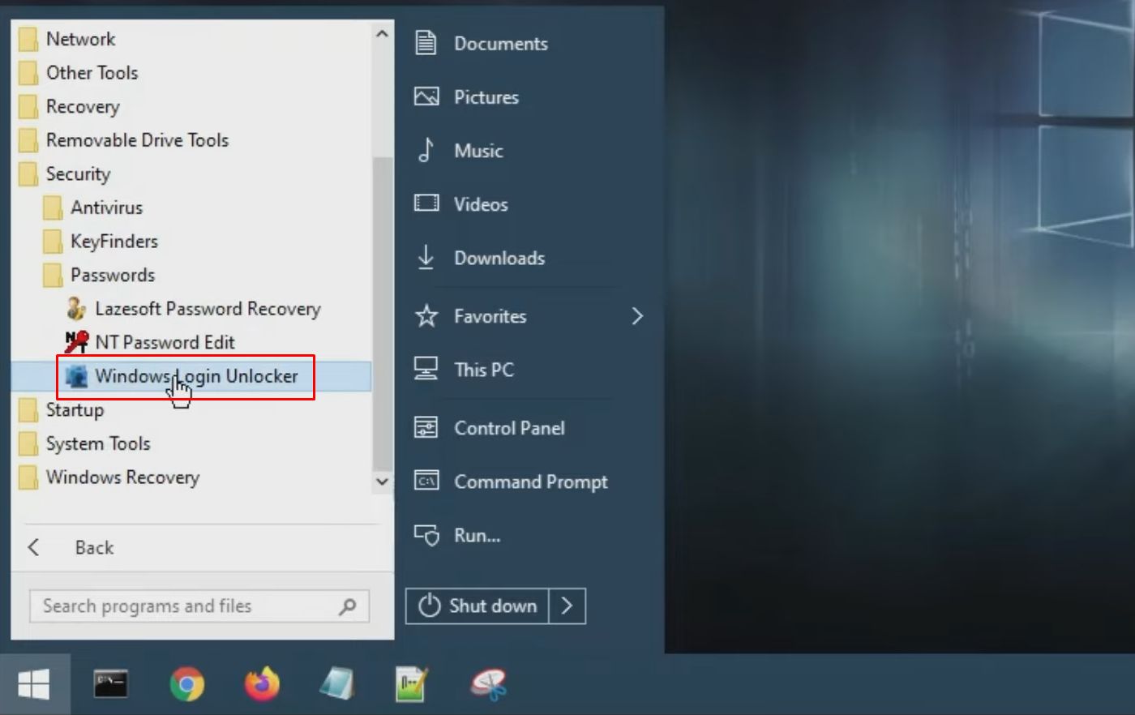Open the Documents folder icon
This screenshot has height=715, width=1135.
click(426, 43)
